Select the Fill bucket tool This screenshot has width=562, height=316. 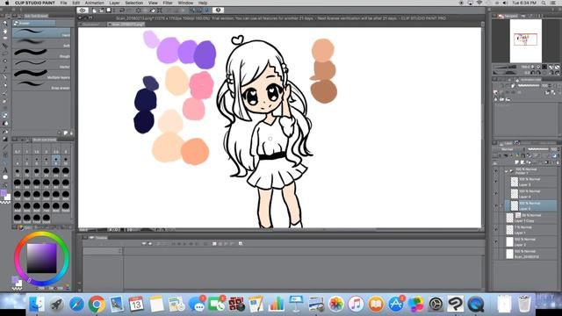pyautogui.click(x=5, y=131)
